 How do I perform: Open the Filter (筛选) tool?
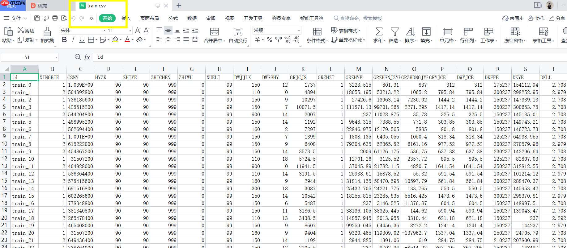point(394,35)
